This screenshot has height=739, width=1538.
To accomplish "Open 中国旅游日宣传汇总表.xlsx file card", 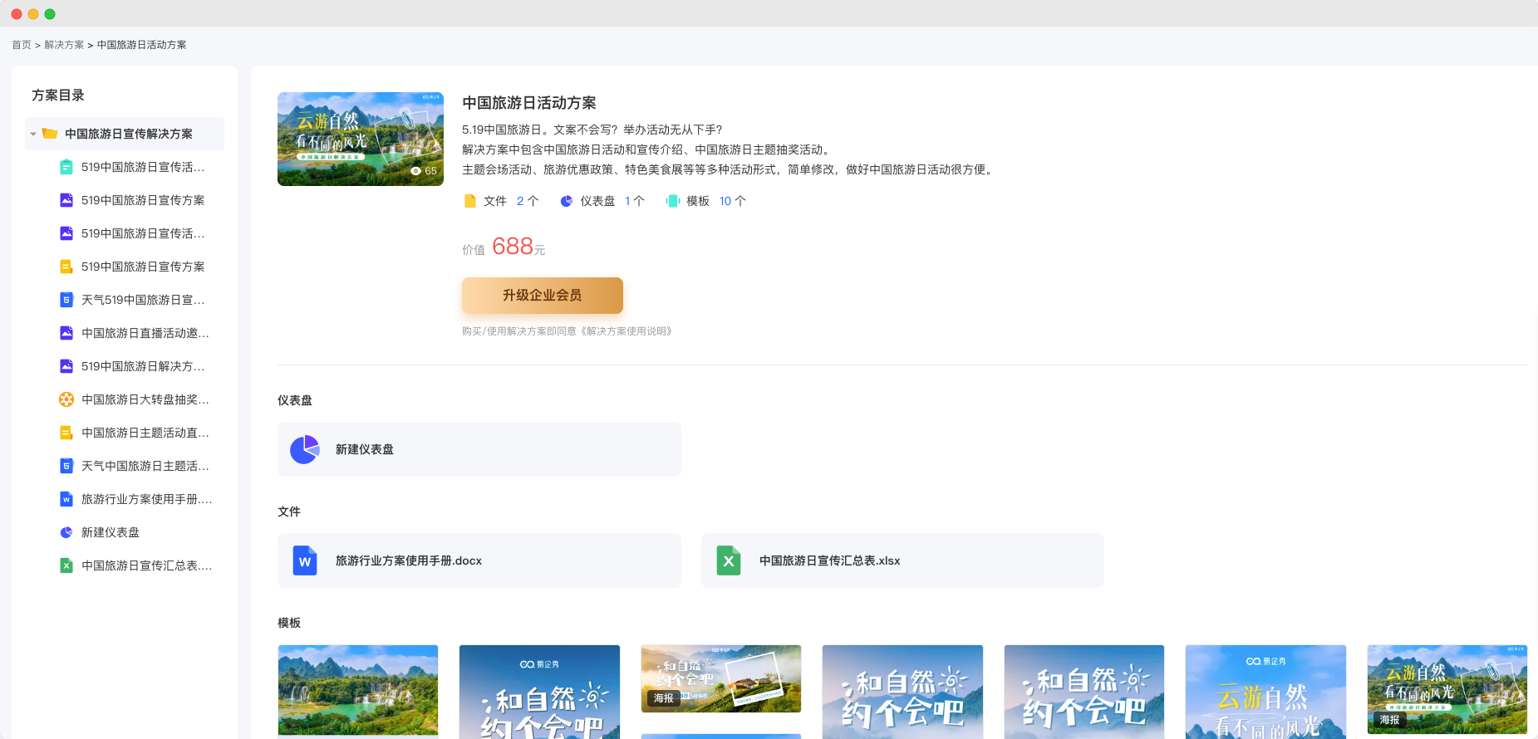I will click(902, 560).
